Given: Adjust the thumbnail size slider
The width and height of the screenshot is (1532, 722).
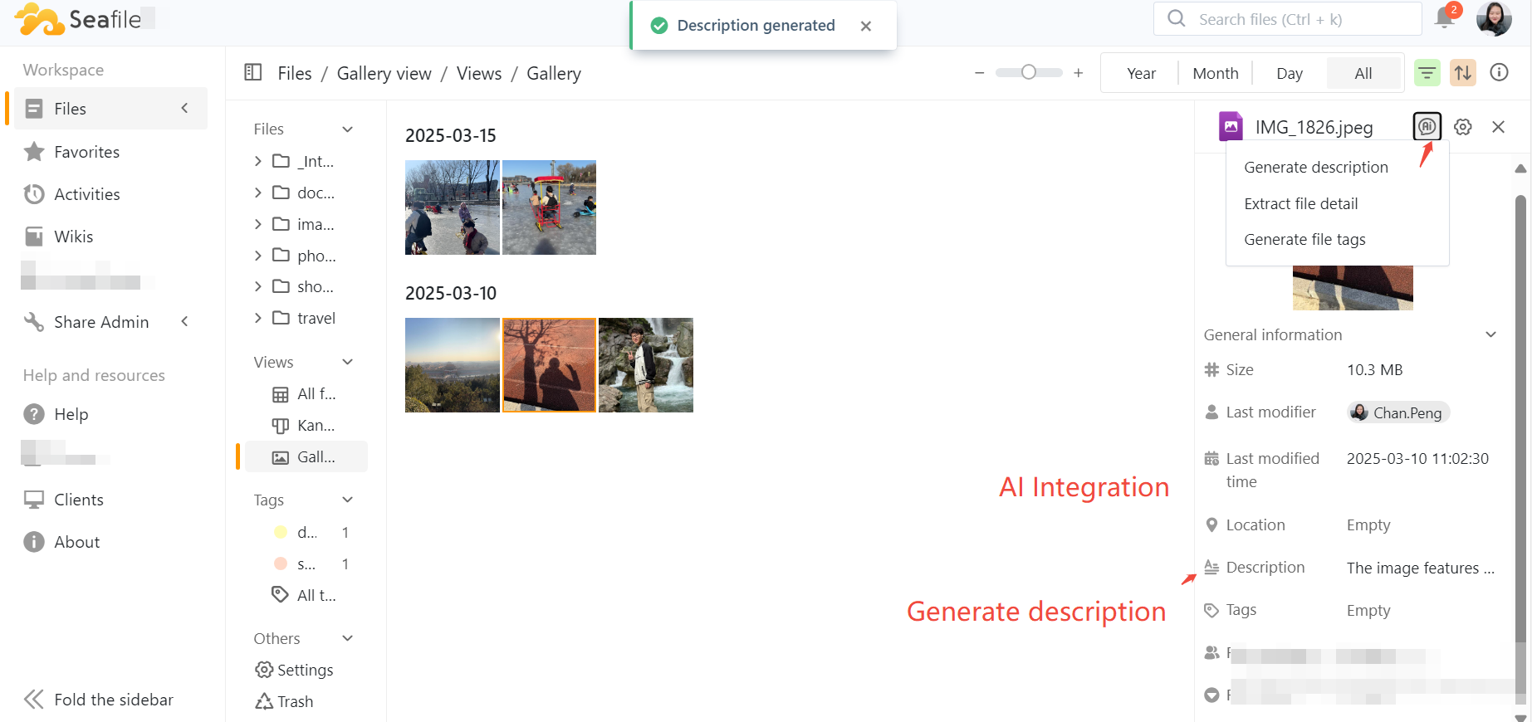Looking at the screenshot, I should coord(1029,73).
